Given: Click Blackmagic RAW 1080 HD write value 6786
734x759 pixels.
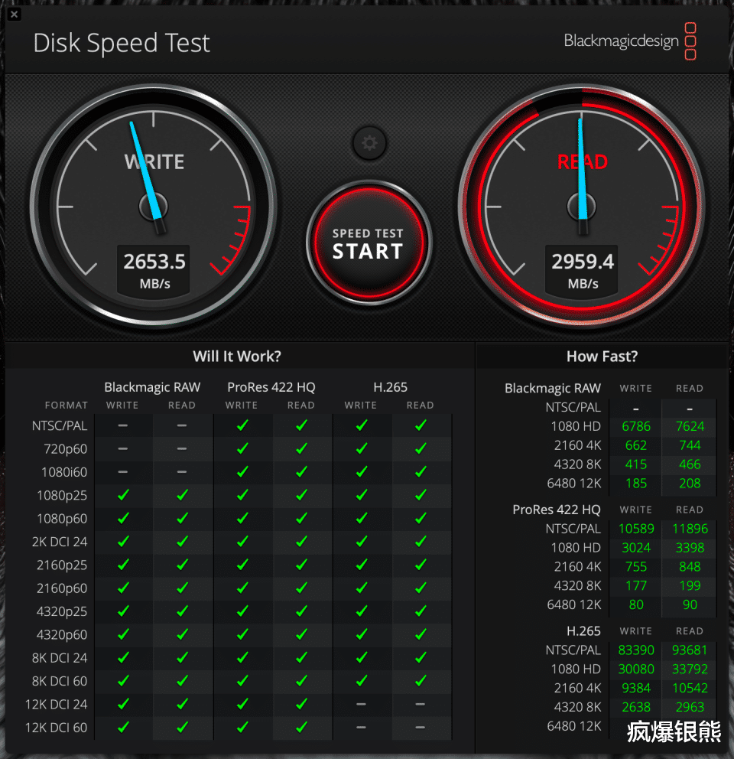Looking at the screenshot, I should point(636,426).
